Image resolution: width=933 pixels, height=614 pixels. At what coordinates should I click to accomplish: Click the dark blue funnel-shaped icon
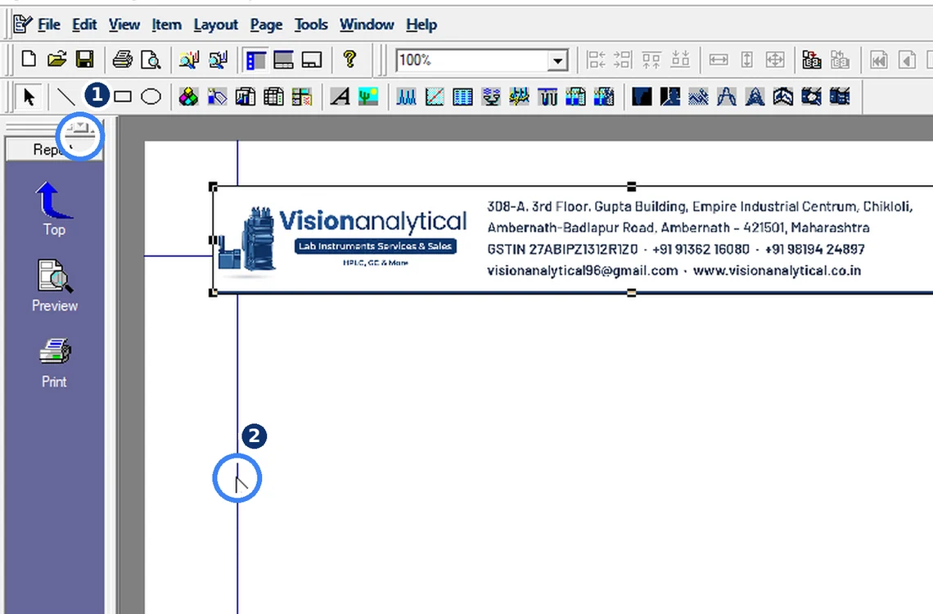[x=642, y=97]
